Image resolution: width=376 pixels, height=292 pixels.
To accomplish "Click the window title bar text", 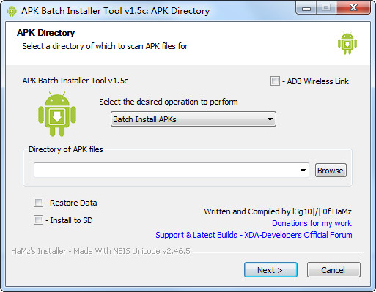I will coord(116,11).
